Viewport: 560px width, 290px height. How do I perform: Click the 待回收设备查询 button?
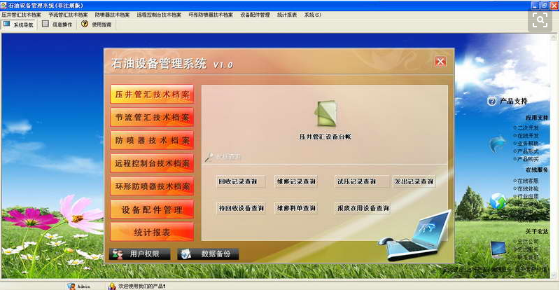[241, 208]
